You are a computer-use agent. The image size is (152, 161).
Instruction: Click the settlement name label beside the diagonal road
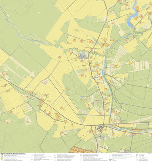49,101
